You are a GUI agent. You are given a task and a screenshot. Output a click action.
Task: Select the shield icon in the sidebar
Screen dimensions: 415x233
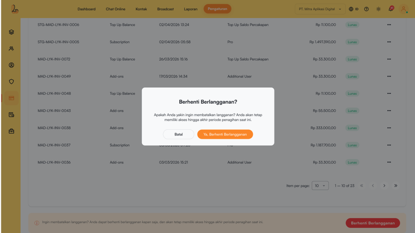[11, 82]
